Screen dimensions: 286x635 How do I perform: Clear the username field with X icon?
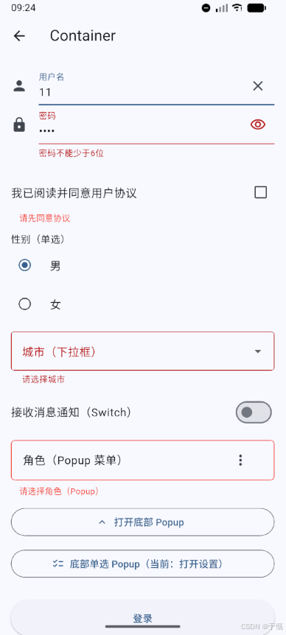click(258, 86)
